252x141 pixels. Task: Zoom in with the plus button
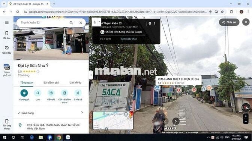click(246, 116)
